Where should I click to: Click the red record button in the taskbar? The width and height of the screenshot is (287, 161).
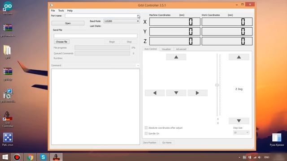[17, 157]
